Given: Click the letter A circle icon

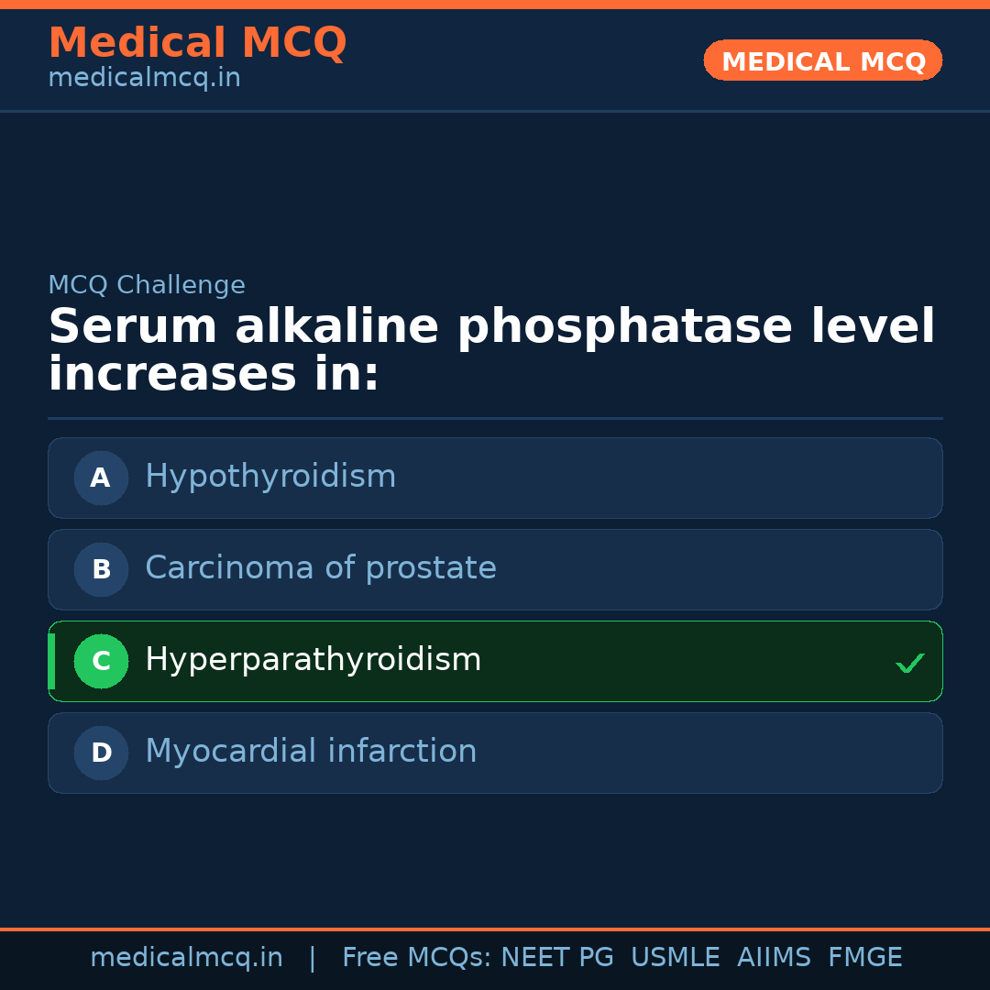Looking at the screenshot, I should (101, 478).
